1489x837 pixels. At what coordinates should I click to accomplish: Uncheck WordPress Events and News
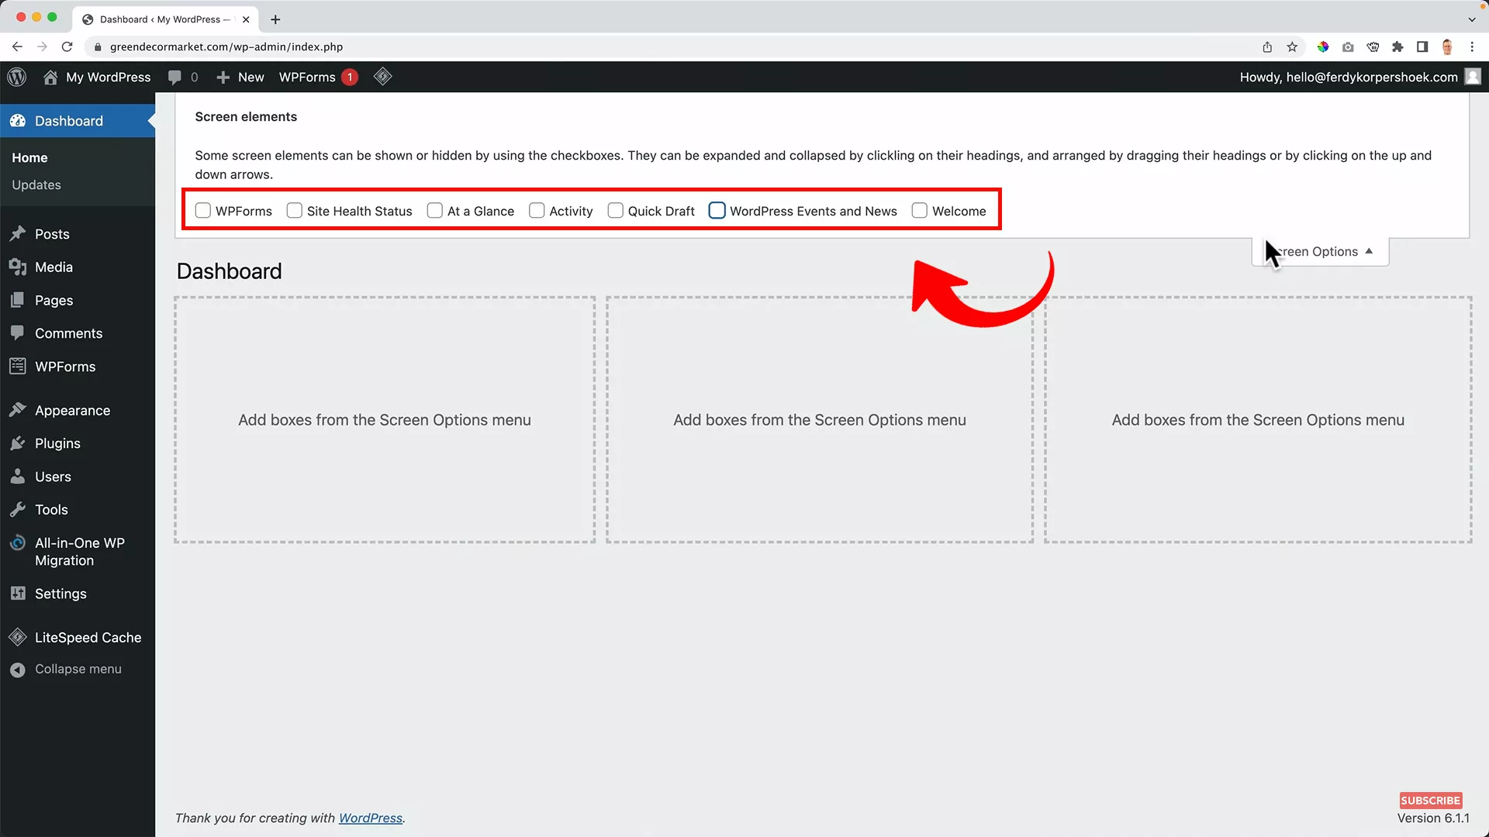coord(717,210)
